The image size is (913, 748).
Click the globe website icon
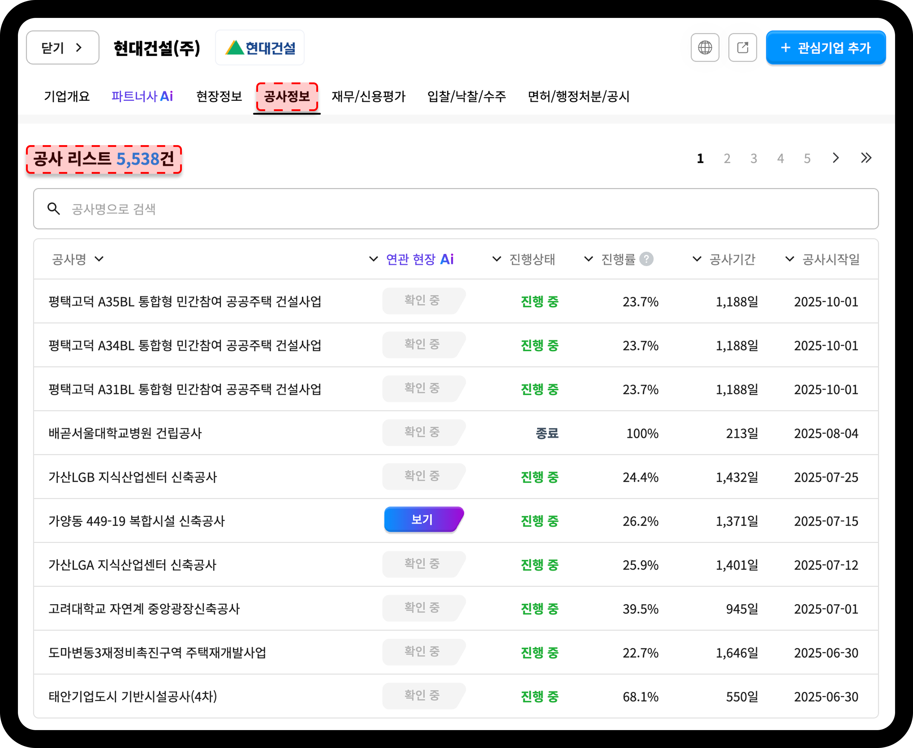(x=705, y=47)
